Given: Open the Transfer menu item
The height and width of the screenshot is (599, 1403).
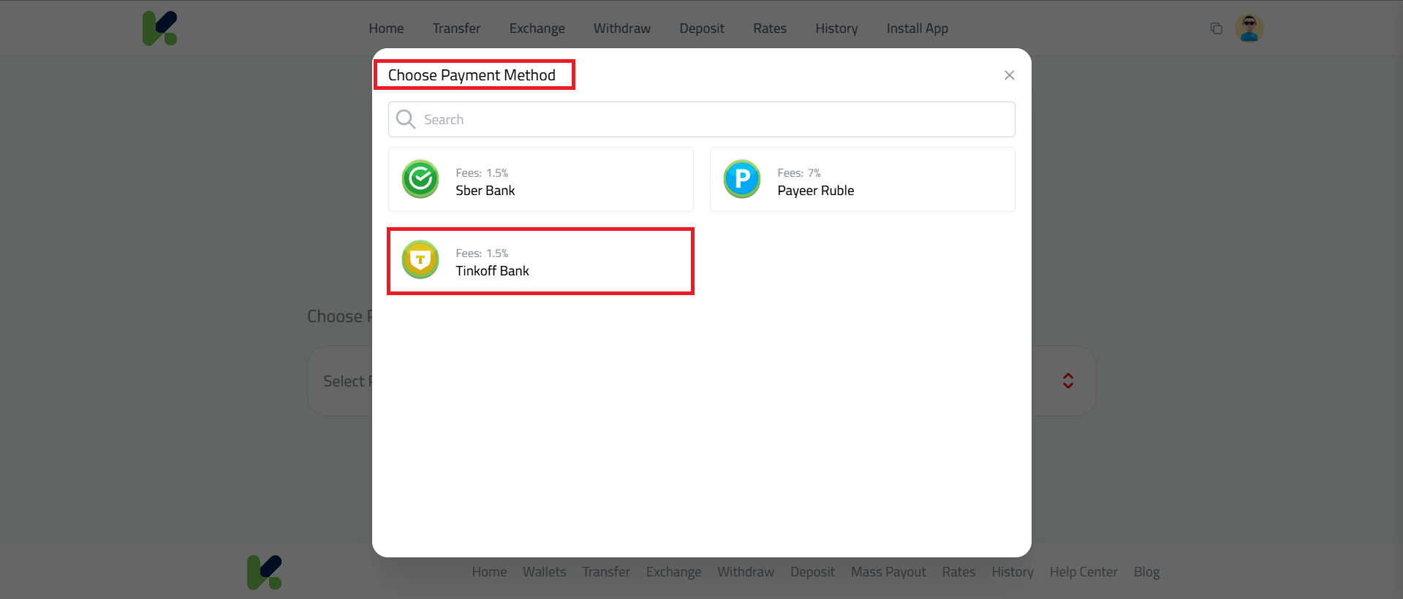Looking at the screenshot, I should [x=456, y=28].
